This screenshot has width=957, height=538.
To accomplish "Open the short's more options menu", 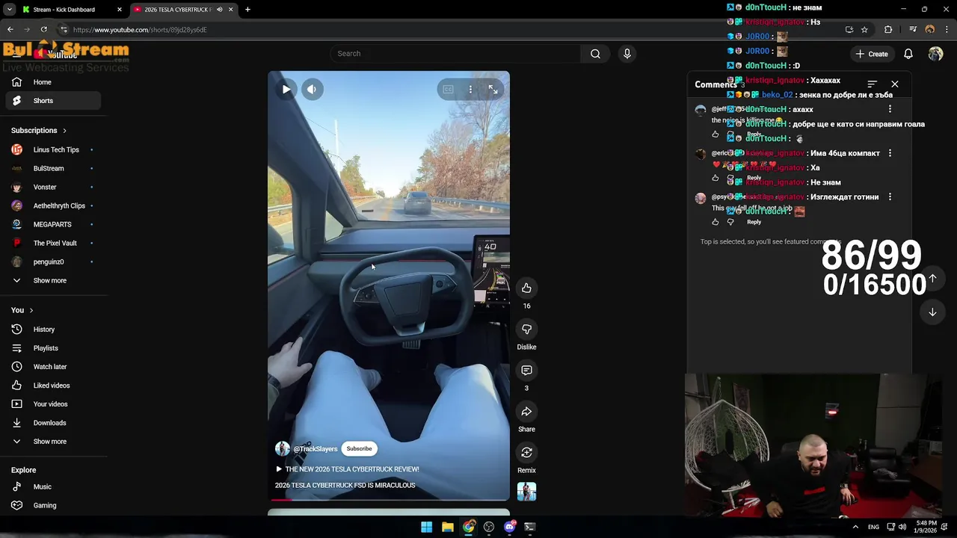I will pyautogui.click(x=470, y=90).
